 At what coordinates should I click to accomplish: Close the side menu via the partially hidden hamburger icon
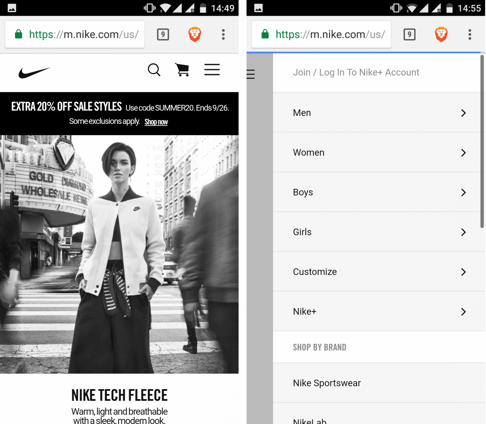[251, 74]
